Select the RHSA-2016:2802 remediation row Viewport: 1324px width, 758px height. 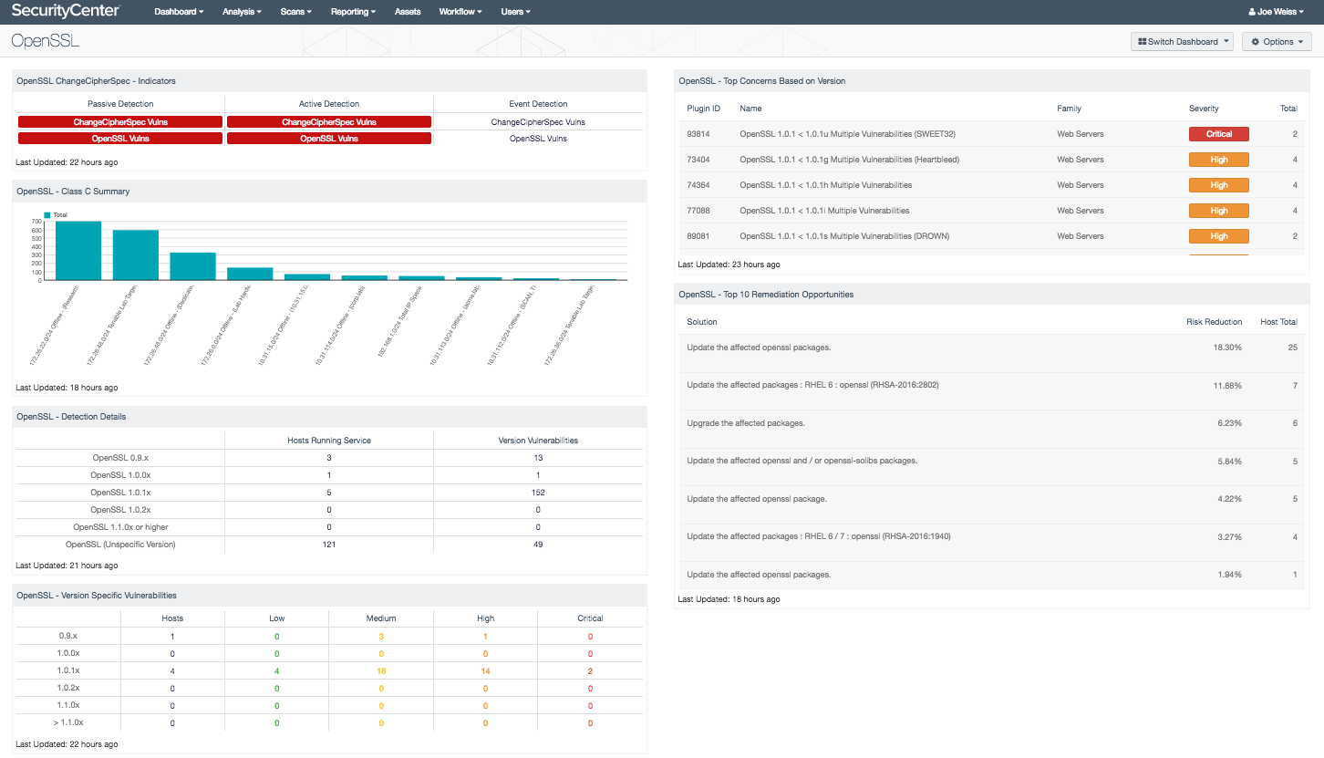pyautogui.click(x=991, y=385)
